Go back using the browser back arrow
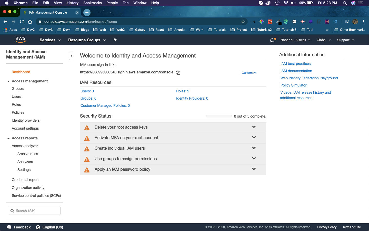 click(x=5, y=22)
